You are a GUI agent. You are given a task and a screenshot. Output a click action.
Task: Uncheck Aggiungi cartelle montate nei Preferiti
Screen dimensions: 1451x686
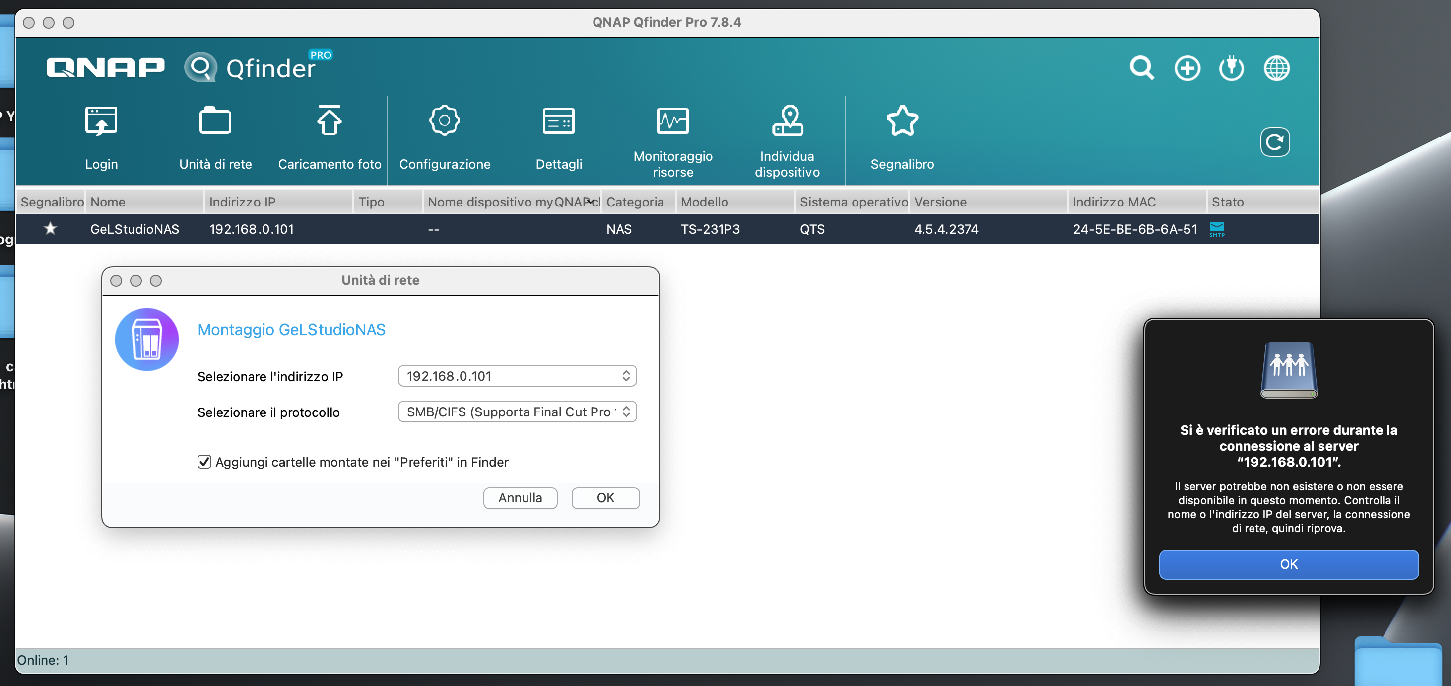click(x=204, y=462)
